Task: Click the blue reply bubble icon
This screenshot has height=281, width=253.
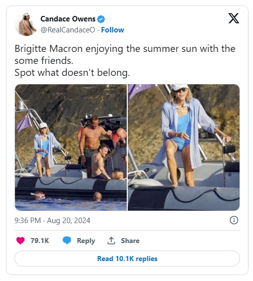Action: point(67,241)
